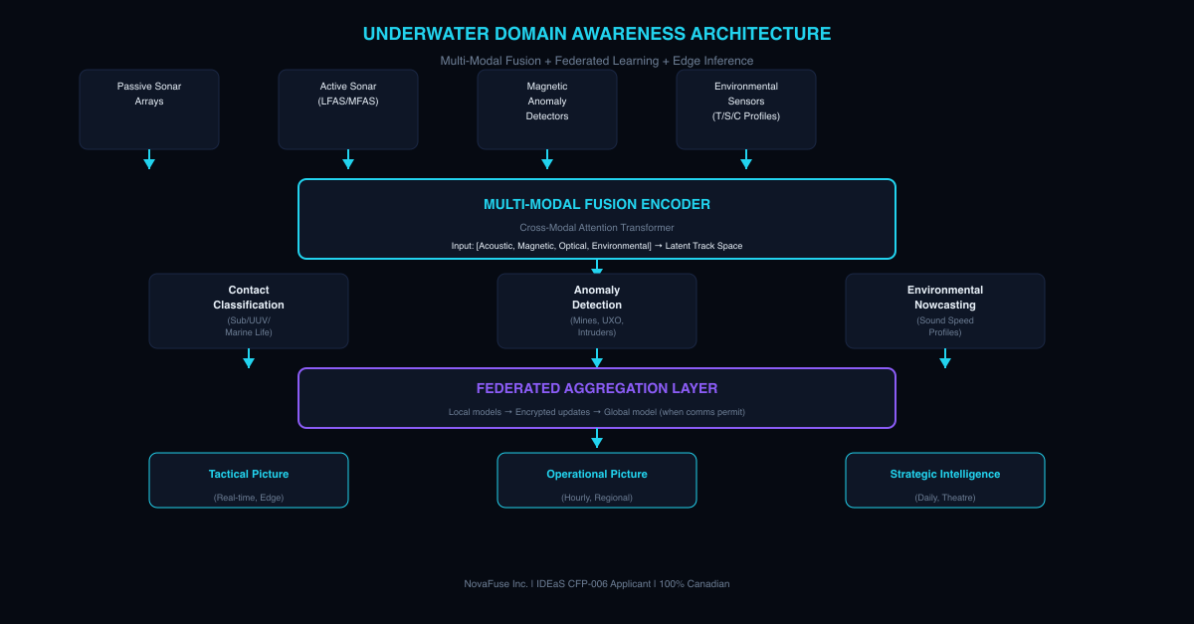Click the Passive Sonar Arrays box
The image size is (1194, 624).
coord(149,109)
